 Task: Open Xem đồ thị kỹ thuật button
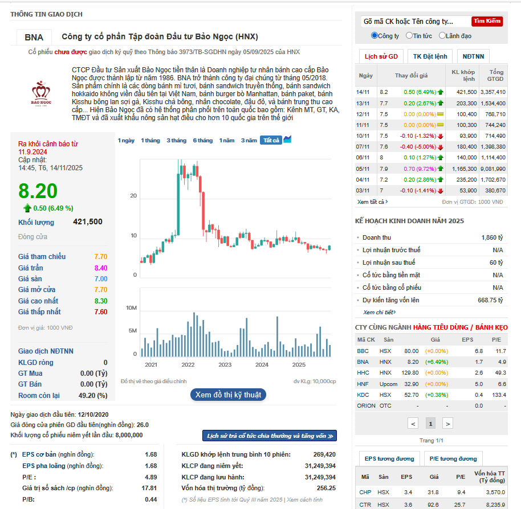tap(228, 395)
